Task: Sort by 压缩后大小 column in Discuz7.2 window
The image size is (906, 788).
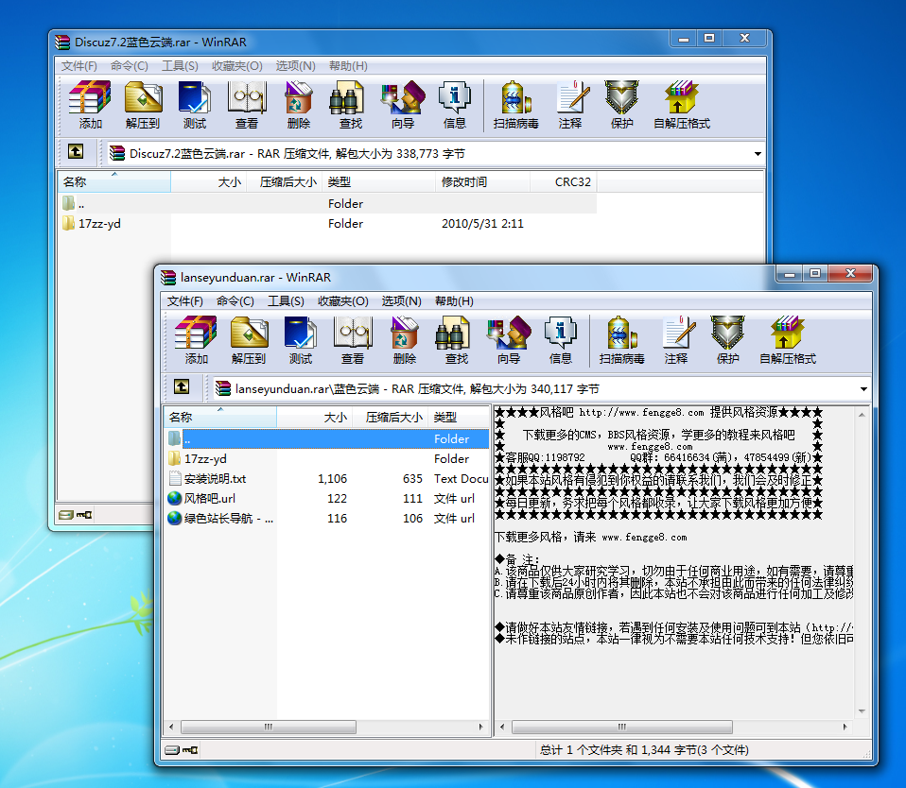Action: (x=285, y=181)
